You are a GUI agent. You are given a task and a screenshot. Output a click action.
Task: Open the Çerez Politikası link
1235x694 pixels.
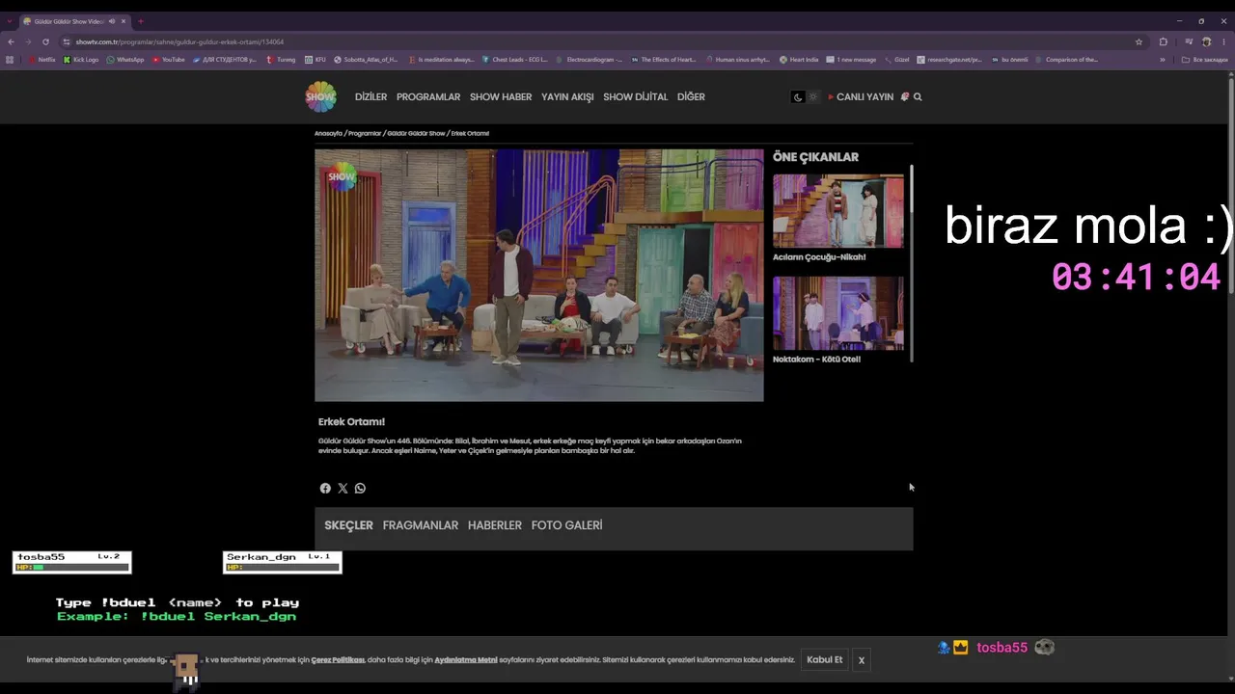pyautogui.click(x=338, y=660)
